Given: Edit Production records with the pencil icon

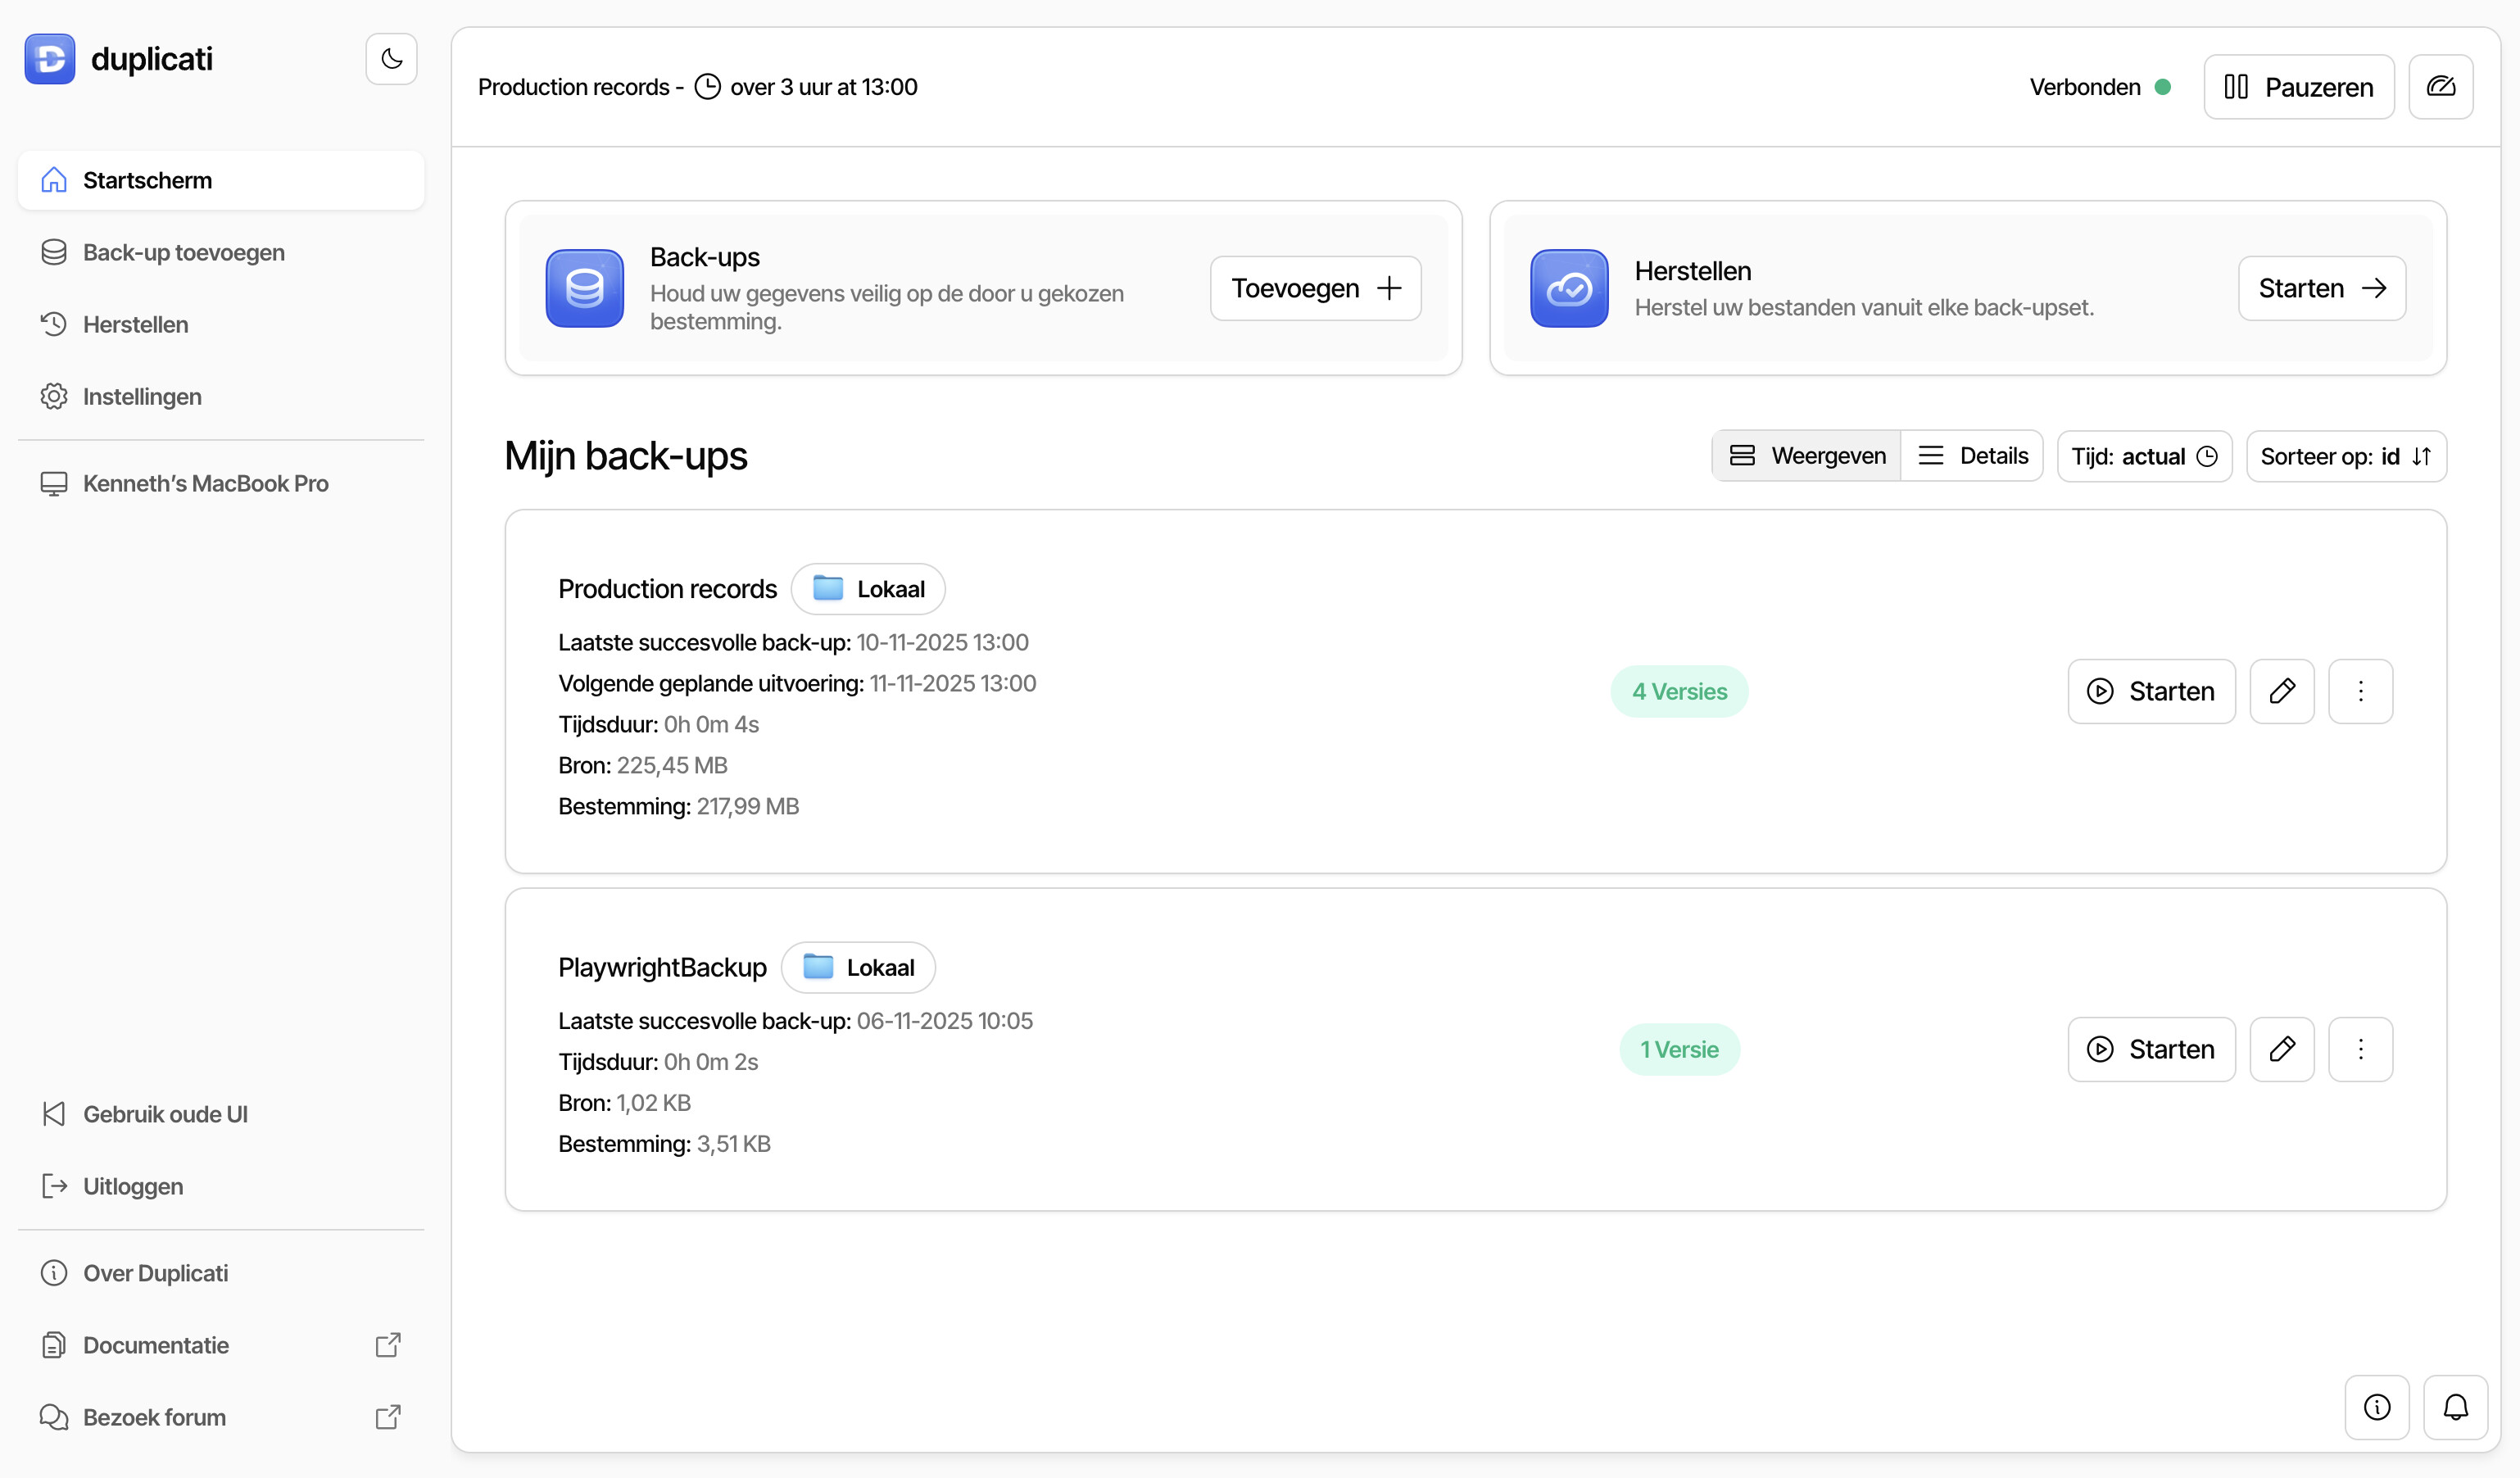Looking at the screenshot, I should pyautogui.click(x=2281, y=691).
